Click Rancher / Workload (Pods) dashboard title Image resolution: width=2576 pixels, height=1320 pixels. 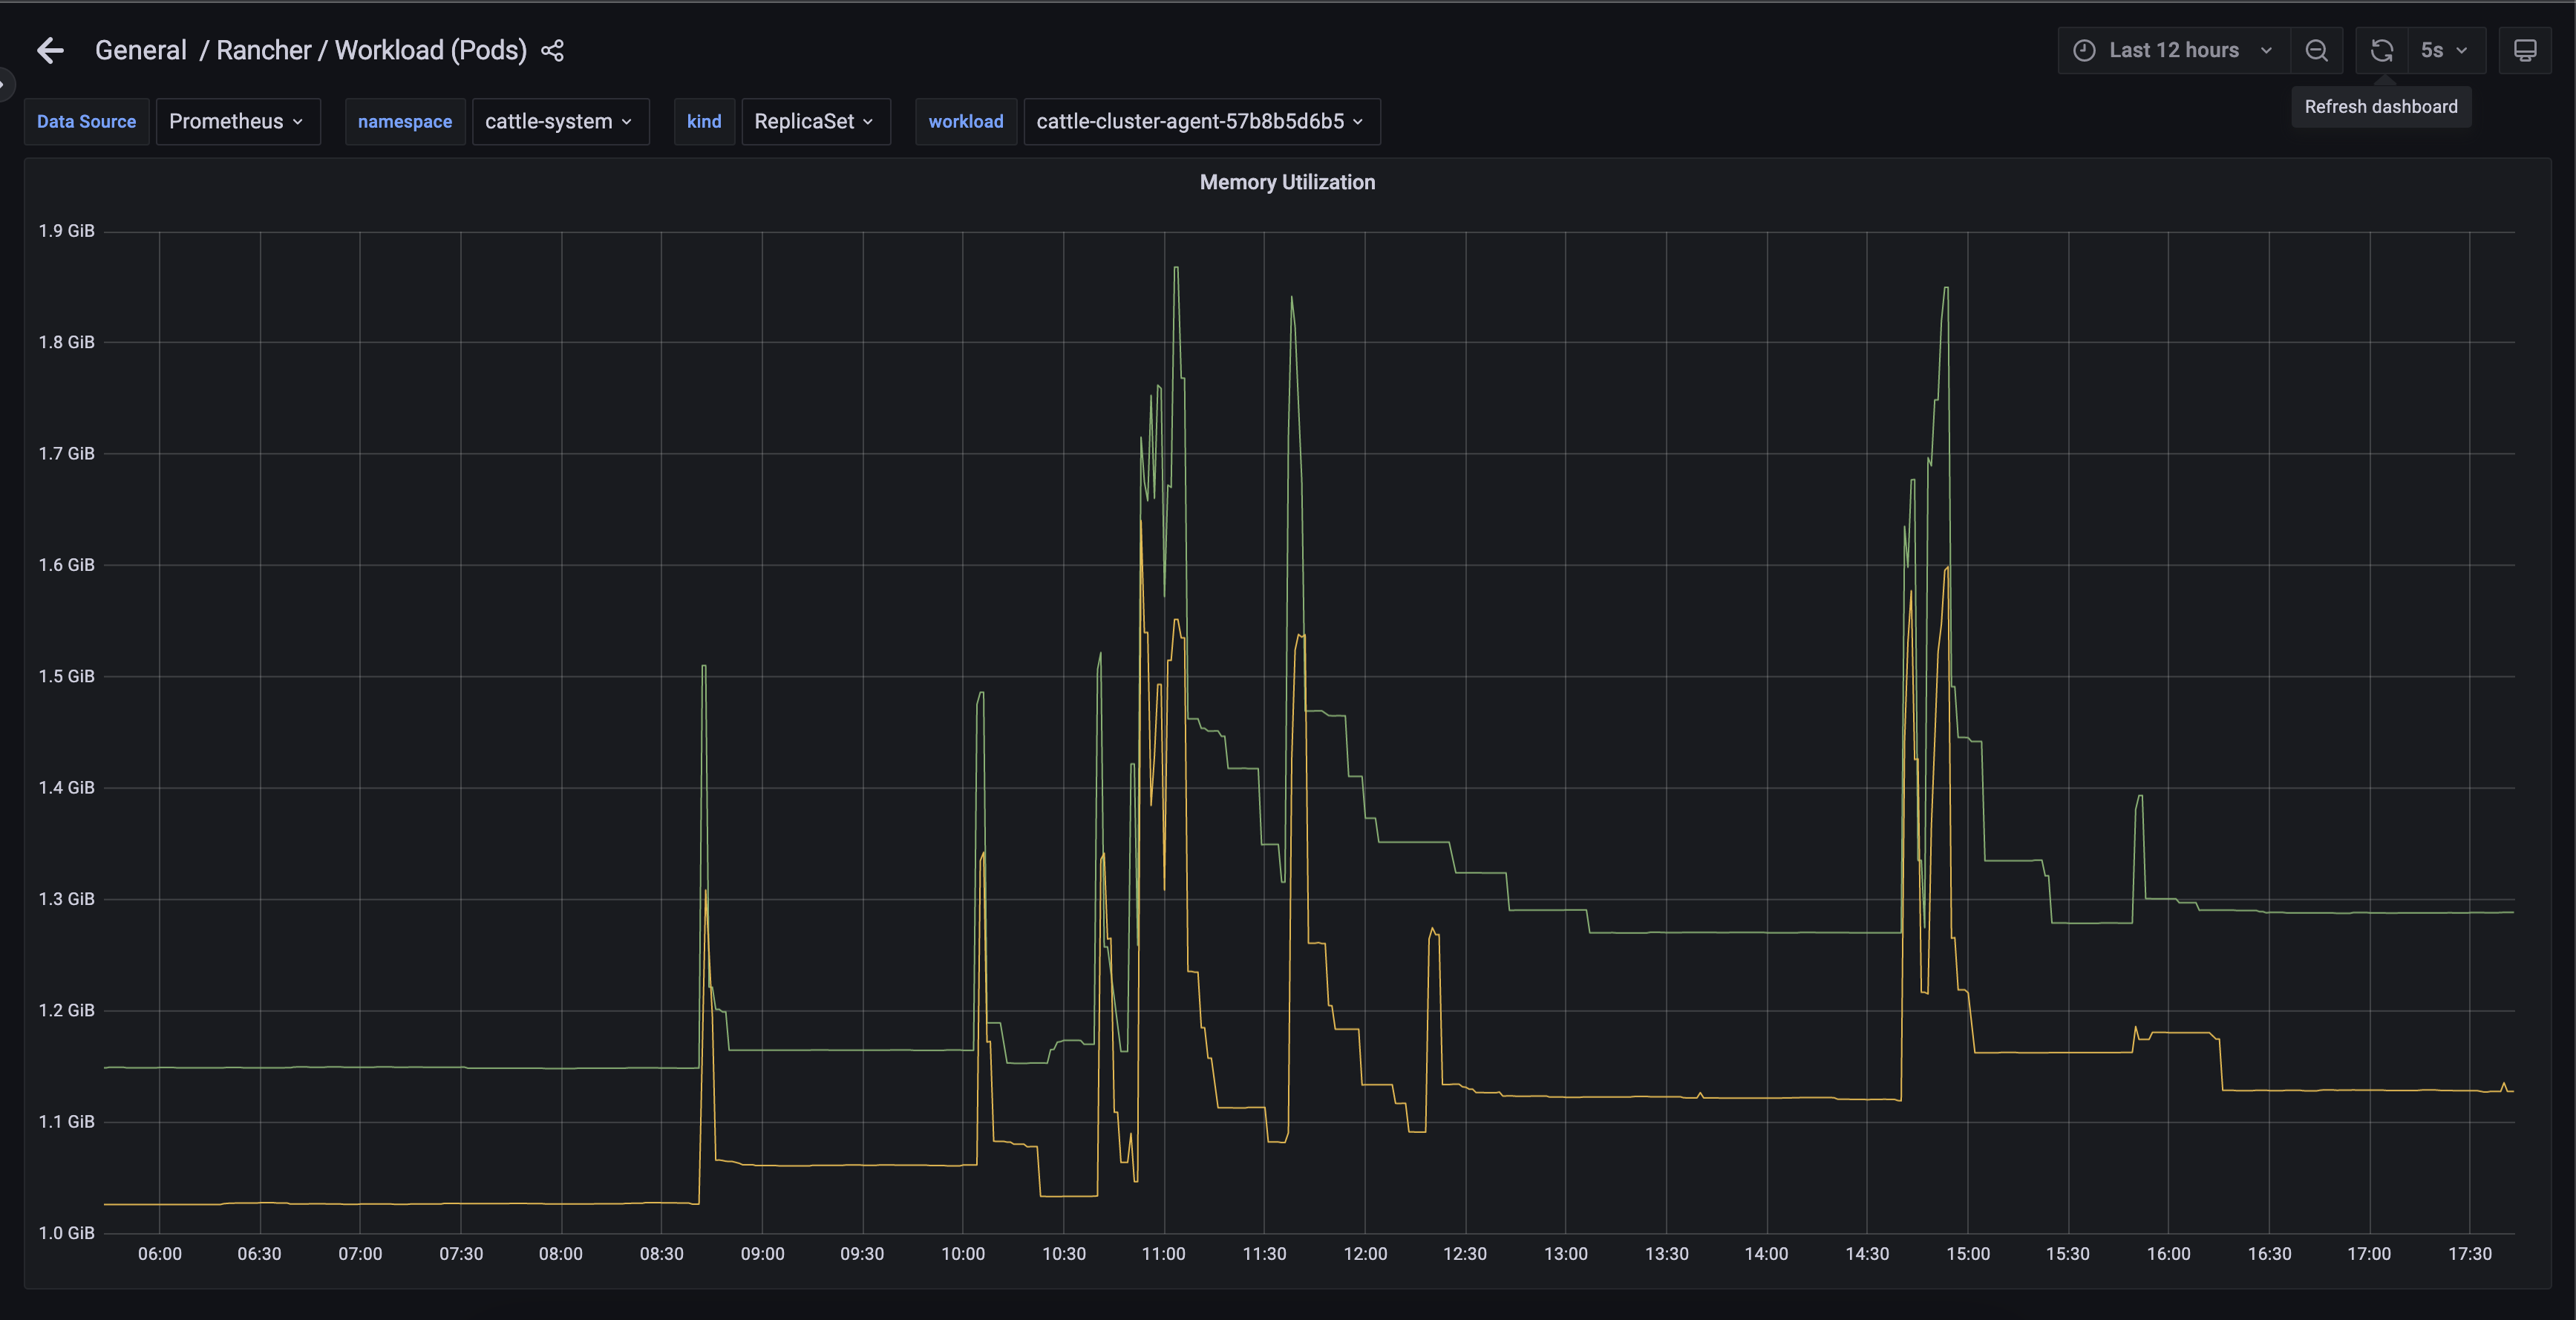coord(371,50)
